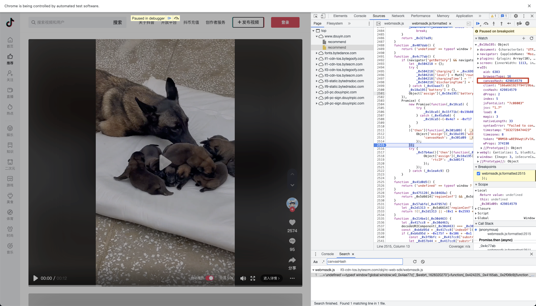
Task: Collapse the Breakpoints section
Action: pyautogui.click(x=476, y=167)
